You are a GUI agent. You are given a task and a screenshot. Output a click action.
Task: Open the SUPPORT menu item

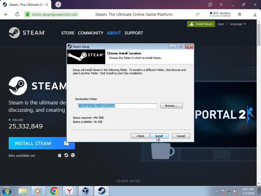[134, 33]
